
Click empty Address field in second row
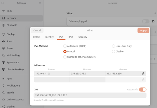tap(52, 80)
